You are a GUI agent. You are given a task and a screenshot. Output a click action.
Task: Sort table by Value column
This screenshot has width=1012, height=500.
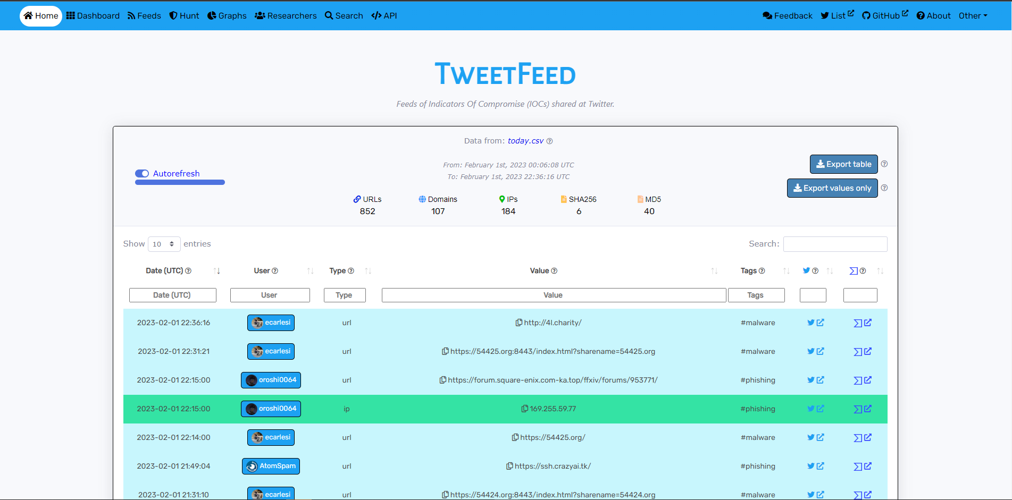(714, 271)
